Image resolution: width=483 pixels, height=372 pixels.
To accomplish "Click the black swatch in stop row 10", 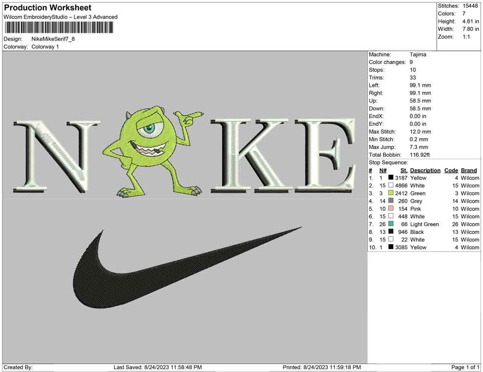I will (x=391, y=247).
